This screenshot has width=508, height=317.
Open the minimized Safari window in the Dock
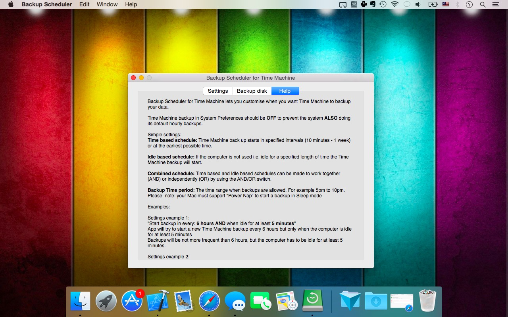click(x=402, y=302)
